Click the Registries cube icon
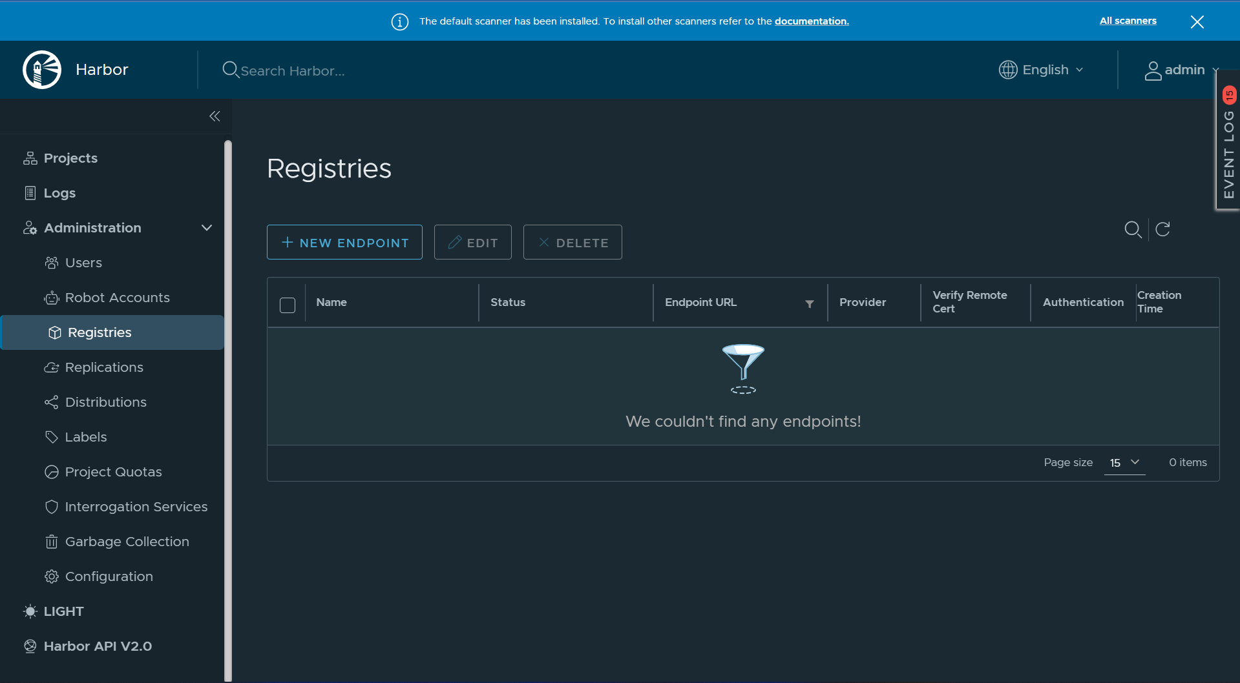1240x683 pixels. (x=55, y=332)
